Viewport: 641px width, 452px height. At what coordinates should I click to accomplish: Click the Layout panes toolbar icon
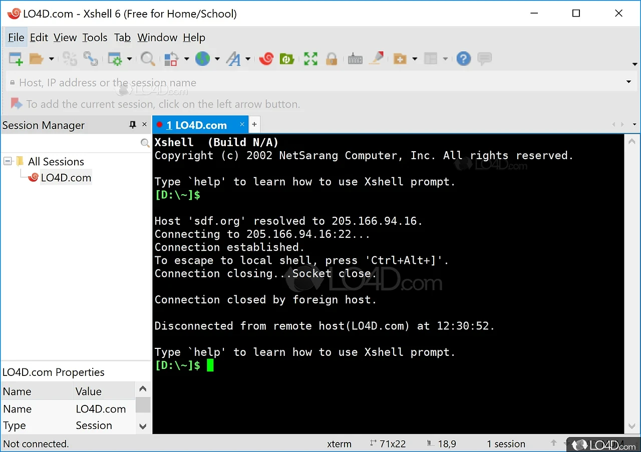point(431,59)
